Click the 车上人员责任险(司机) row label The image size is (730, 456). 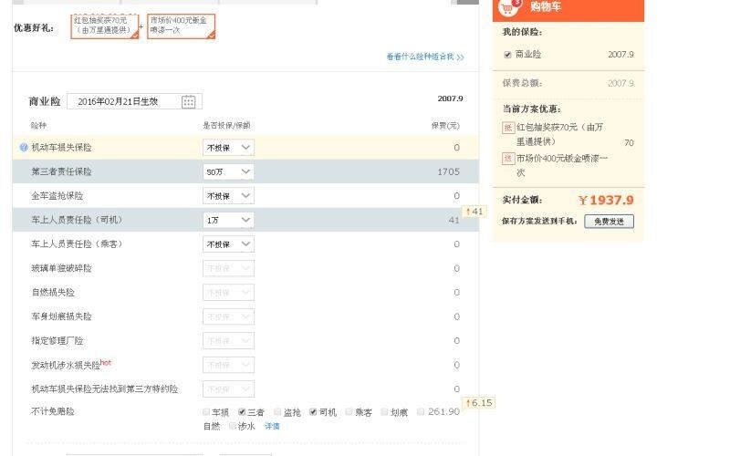pos(77,220)
